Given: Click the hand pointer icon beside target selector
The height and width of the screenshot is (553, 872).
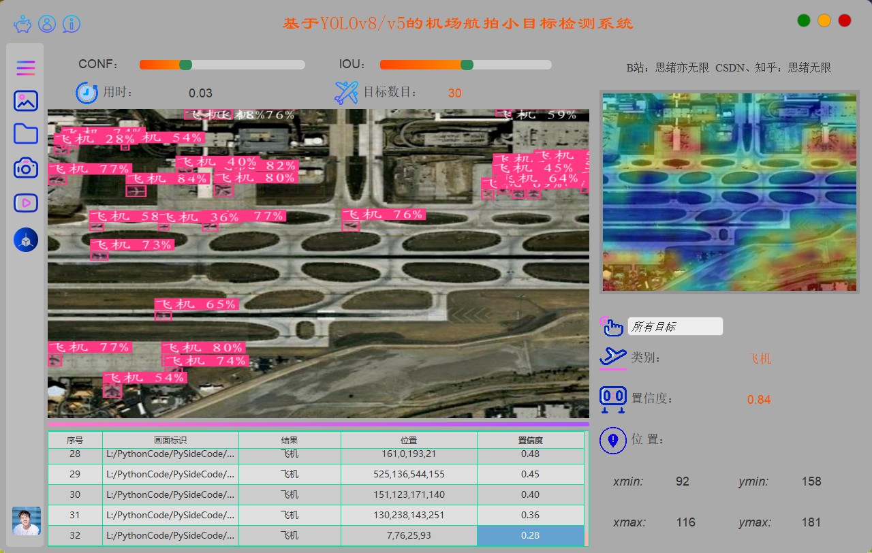Looking at the screenshot, I should pyautogui.click(x=612, y=326).
